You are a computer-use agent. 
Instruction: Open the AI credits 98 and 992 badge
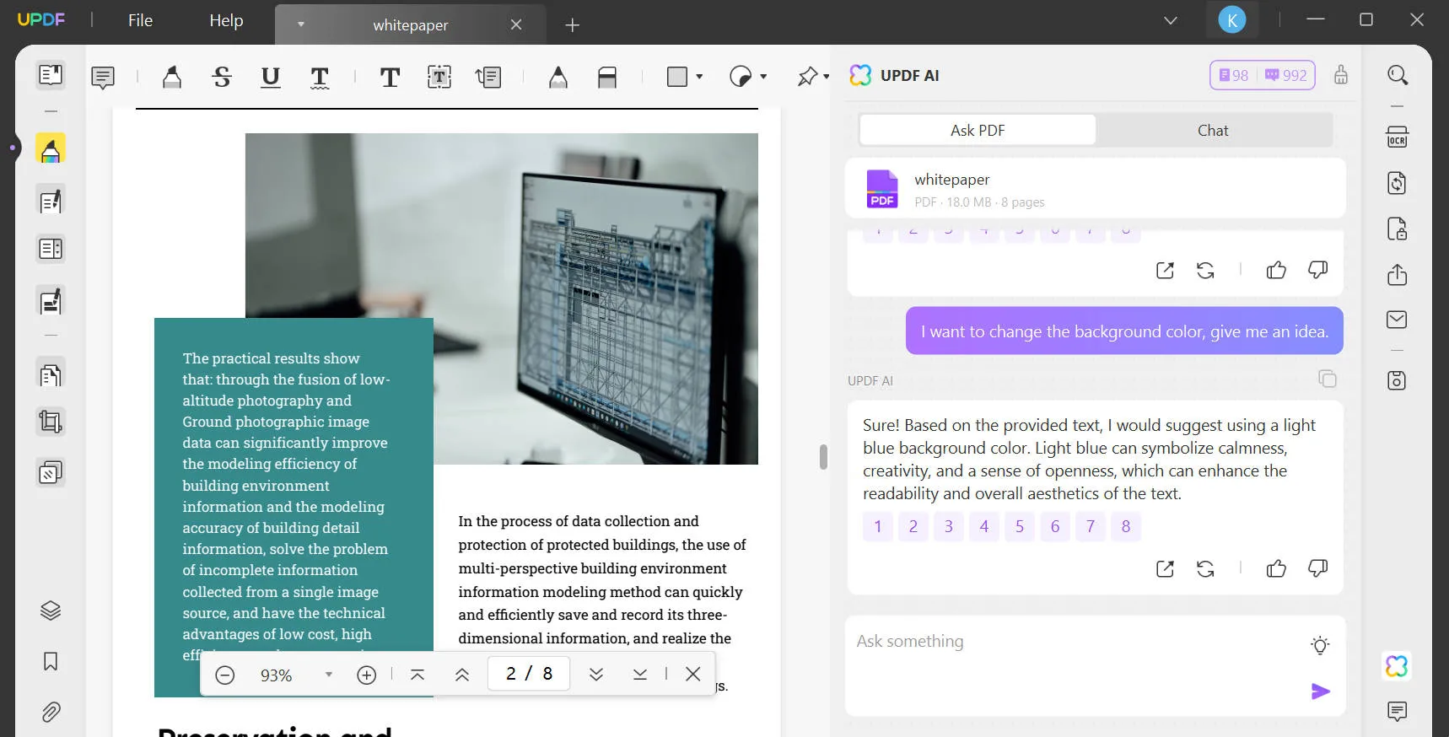(1263, 75)
